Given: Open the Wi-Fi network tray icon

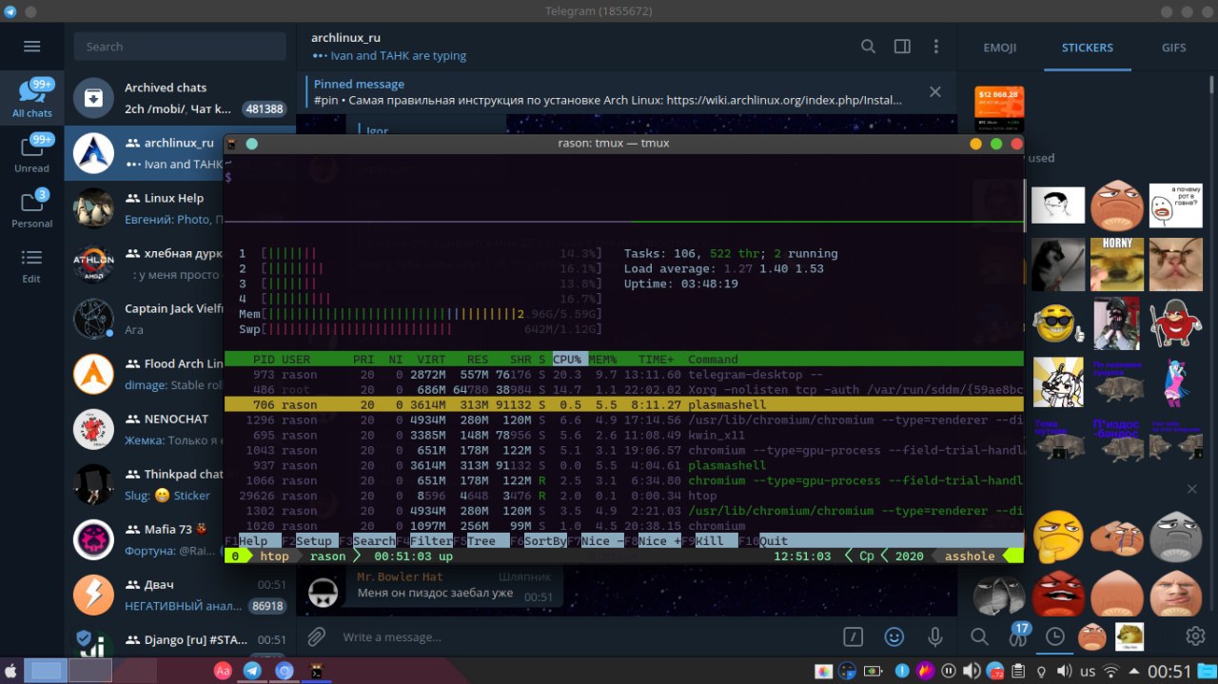Looking at the screenshot, I should pos(1111,672).
